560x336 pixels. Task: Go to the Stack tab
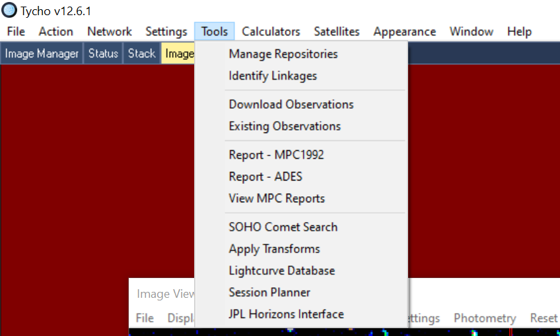tap(141, 54)
